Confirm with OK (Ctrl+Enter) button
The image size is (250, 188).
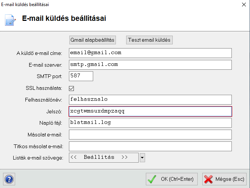point(172,179)
